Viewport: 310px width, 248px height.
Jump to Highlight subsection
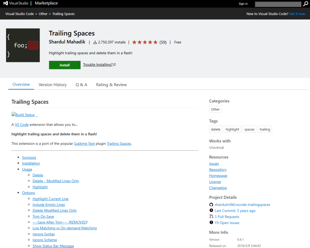coord(40,187)
